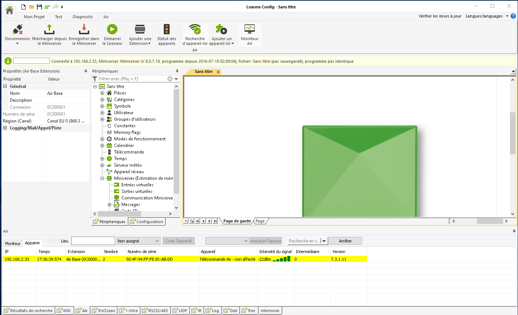Collapse the Général property group
518x315 pixels.
pyautogui.click(x=5, y=86)
